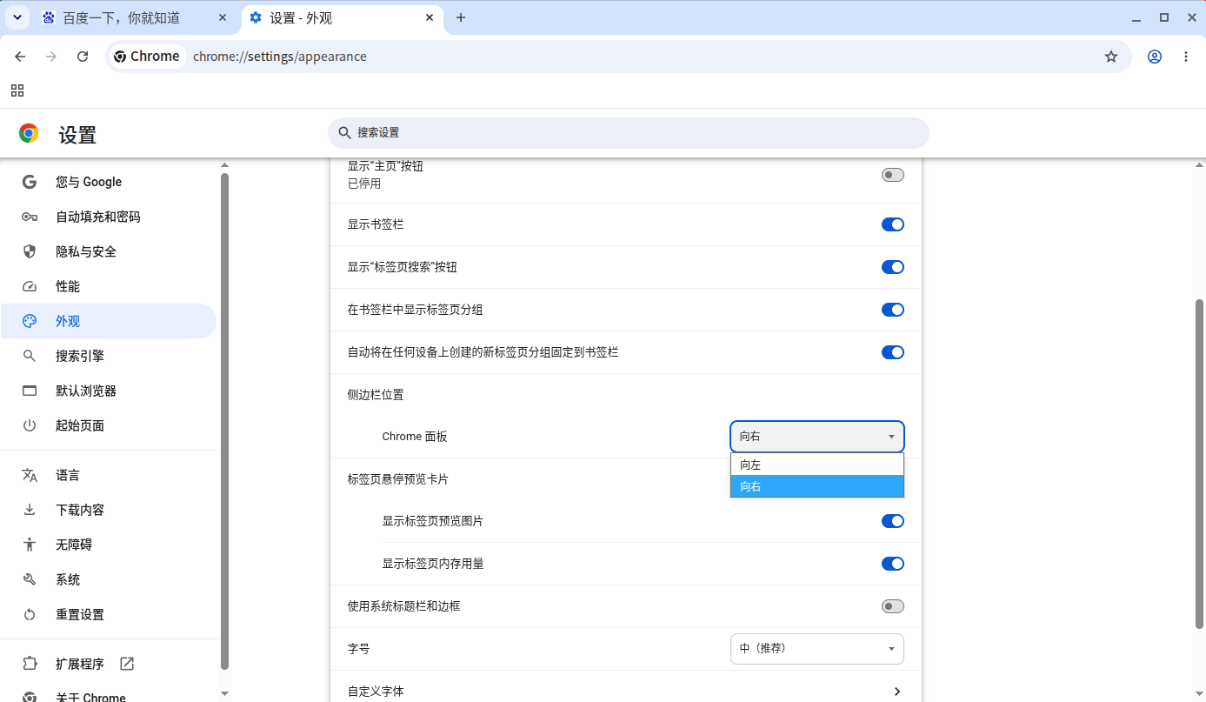Screen dimensions: 1206x702
Task: Click the magnifier icon in settings search
Action: [345, 133]
